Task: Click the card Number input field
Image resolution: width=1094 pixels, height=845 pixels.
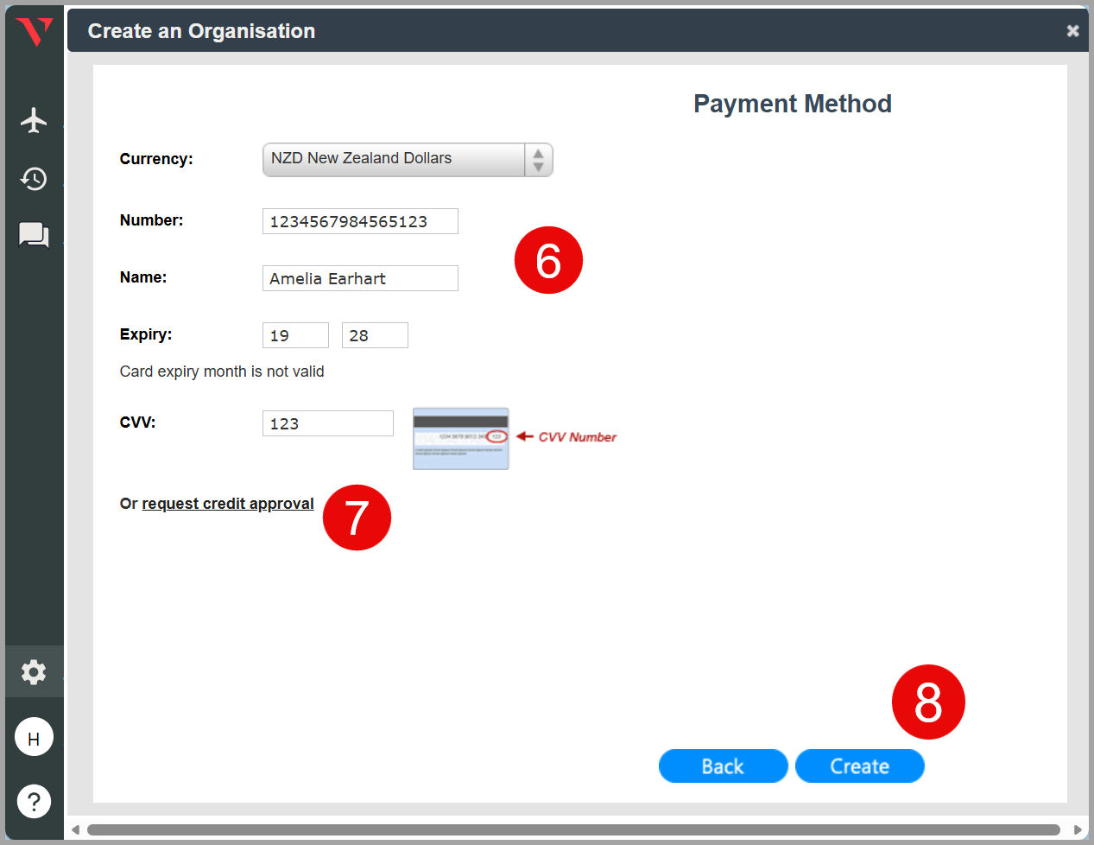Action: coord(360,221)
